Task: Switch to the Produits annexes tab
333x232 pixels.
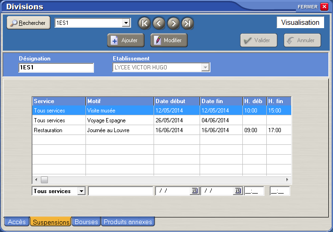Action: click(x=128, y=222)
